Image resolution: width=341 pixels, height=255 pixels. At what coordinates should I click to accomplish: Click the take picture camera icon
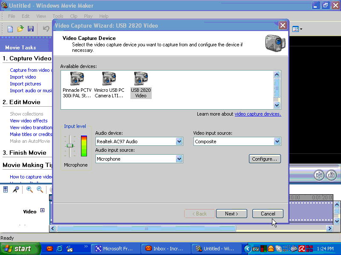(x=331, y=175)
